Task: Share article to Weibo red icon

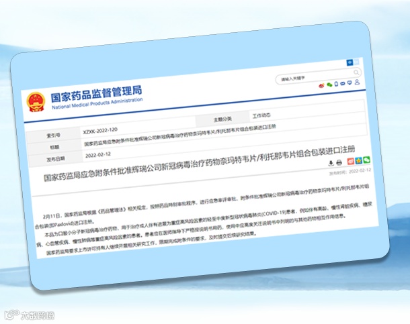Action: [x=350, y=161]
